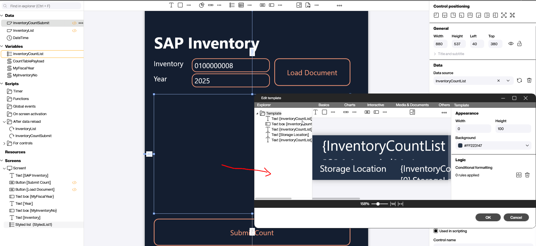Expand the For controls scripts folder
This screenshot has width=536, height=246.
click(x=4, y=143)
